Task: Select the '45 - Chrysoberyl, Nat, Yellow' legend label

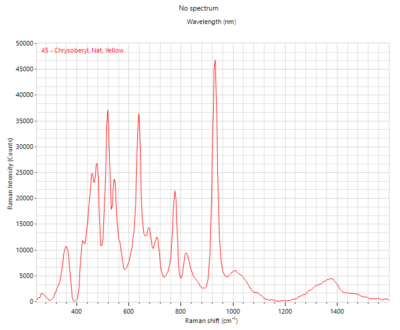Action: [x=82, y=50]
